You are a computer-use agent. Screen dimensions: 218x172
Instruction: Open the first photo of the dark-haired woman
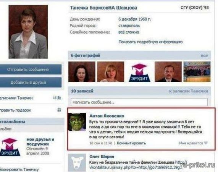tap(82, 72)
